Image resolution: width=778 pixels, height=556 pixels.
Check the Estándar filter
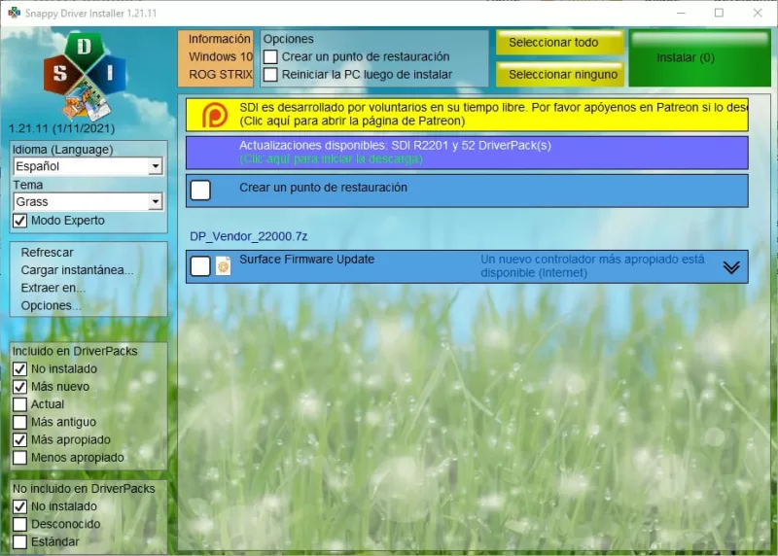tap(19, 541)
